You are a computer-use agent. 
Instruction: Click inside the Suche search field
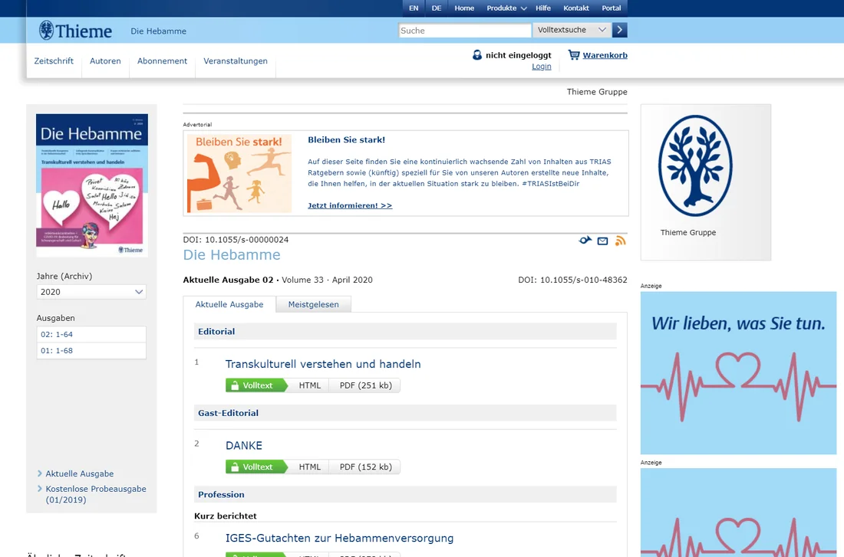pyautogui.click(x=464, y=30)
